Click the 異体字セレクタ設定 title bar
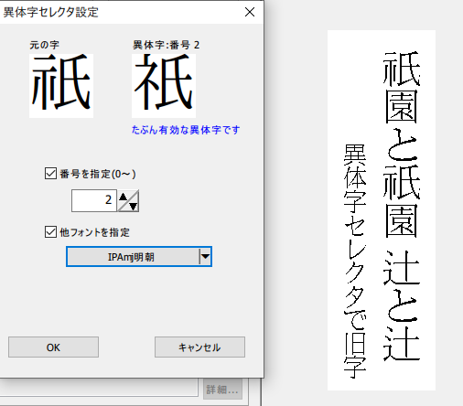This screenshot has height=406, width=463. tap(122, 12)
